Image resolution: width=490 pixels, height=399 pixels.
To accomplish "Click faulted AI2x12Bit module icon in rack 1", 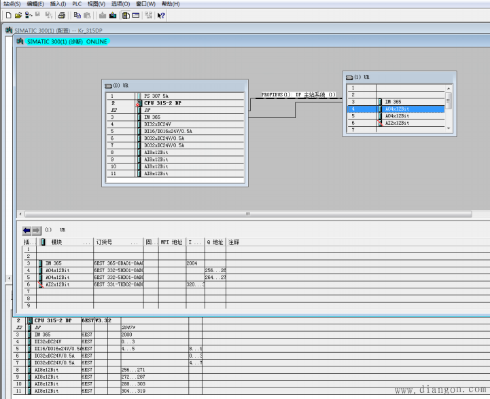I will pos(380,123).
